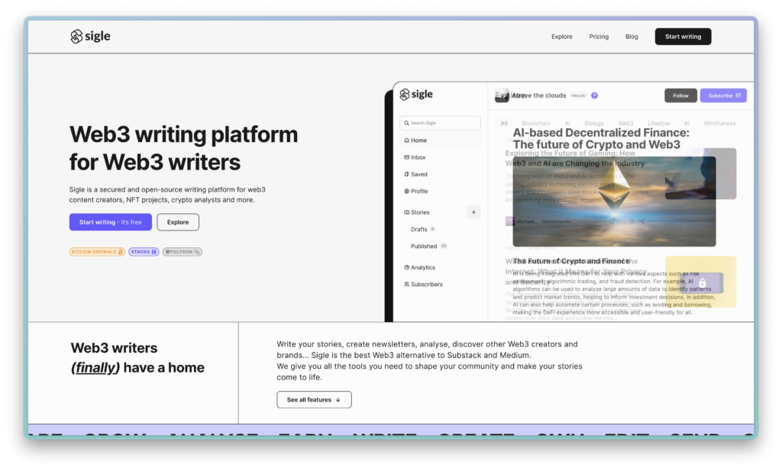Open Saved in the preview sidebar
This screenshot has width=782, height=471.
coord(416,175)
